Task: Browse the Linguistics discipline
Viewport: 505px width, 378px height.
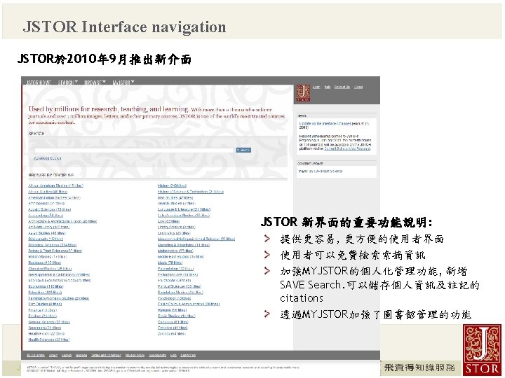Action: (x=174, y=233)
